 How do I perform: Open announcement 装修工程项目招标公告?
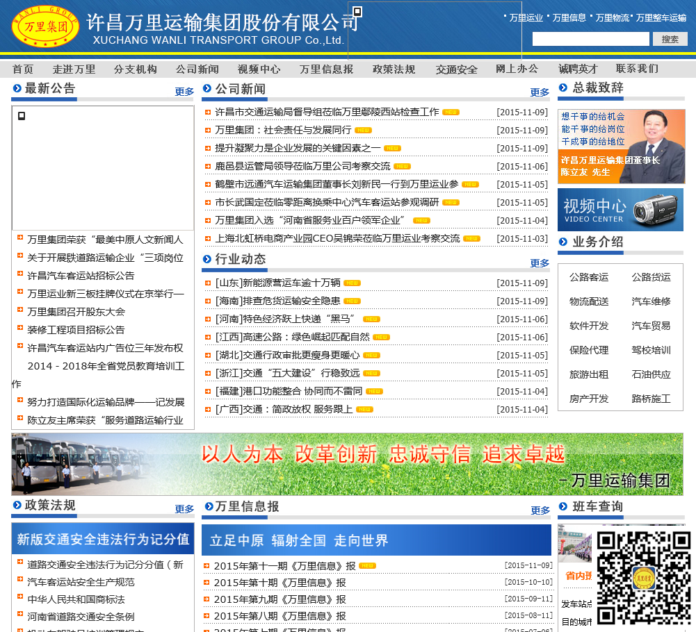pyautogui.click(x=76, y=330)
